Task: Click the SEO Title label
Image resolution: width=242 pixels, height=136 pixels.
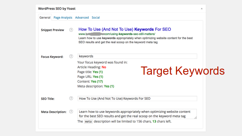Action: (48, 99)
